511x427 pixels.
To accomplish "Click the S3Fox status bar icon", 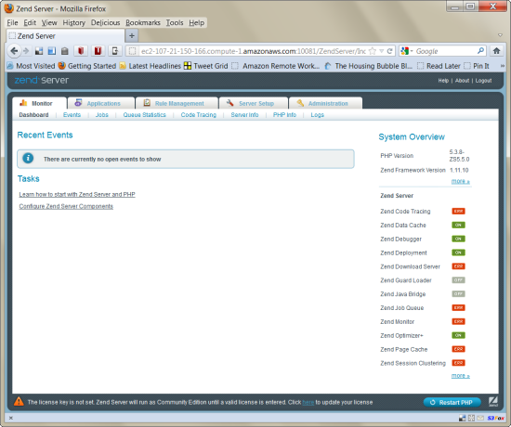I will 496,418.
